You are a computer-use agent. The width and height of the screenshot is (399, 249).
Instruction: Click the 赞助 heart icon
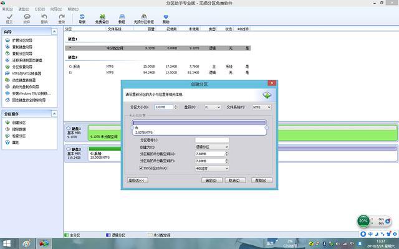166,17
